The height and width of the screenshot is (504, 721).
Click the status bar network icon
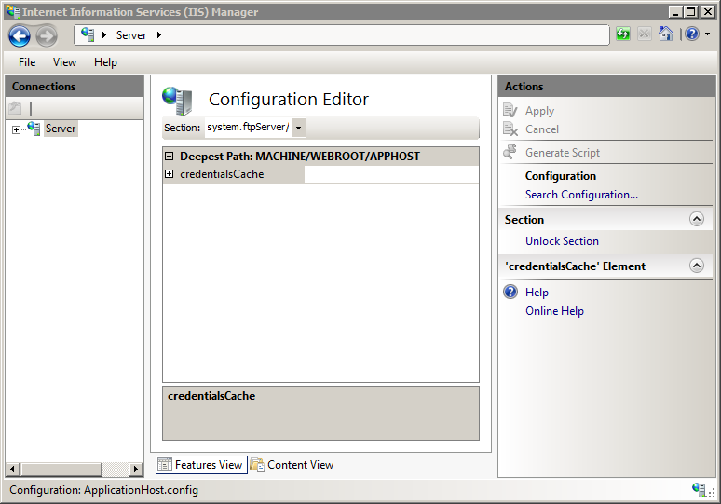tap(699, 489)
